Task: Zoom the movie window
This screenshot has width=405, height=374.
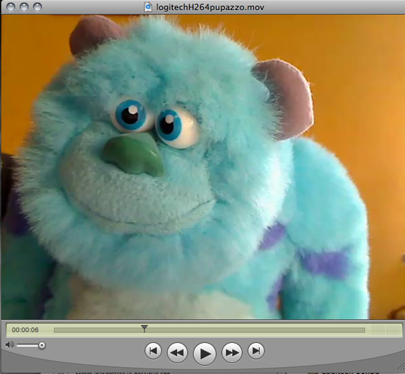Action: click(37, 7)
